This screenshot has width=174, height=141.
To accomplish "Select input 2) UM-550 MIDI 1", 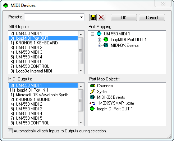I will pos(43,33).
